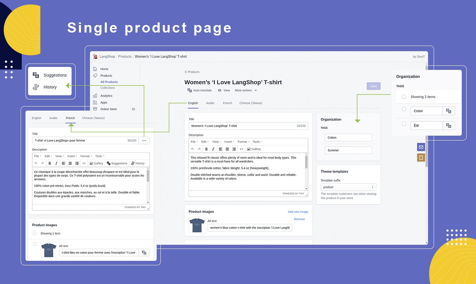This screenshot has height=284, width=476.
Task: Click the three-dots button beside French title
Action: [x=144, y=141]
